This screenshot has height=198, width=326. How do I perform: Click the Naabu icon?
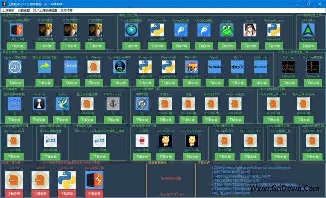coord(215,67)
